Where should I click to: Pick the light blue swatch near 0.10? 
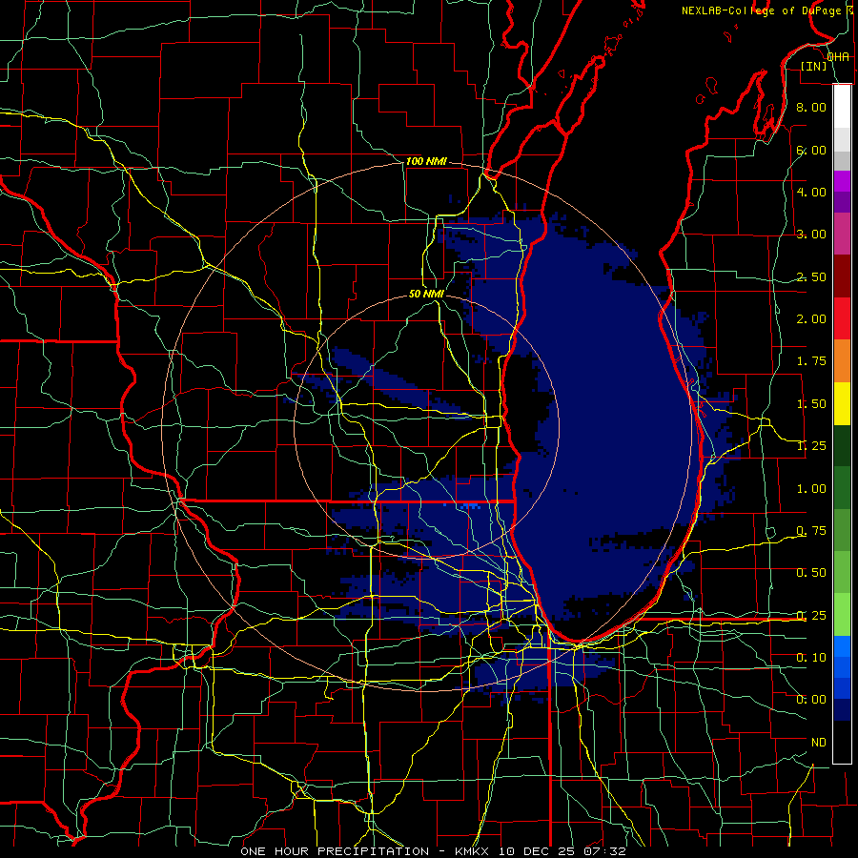(842, 646)
